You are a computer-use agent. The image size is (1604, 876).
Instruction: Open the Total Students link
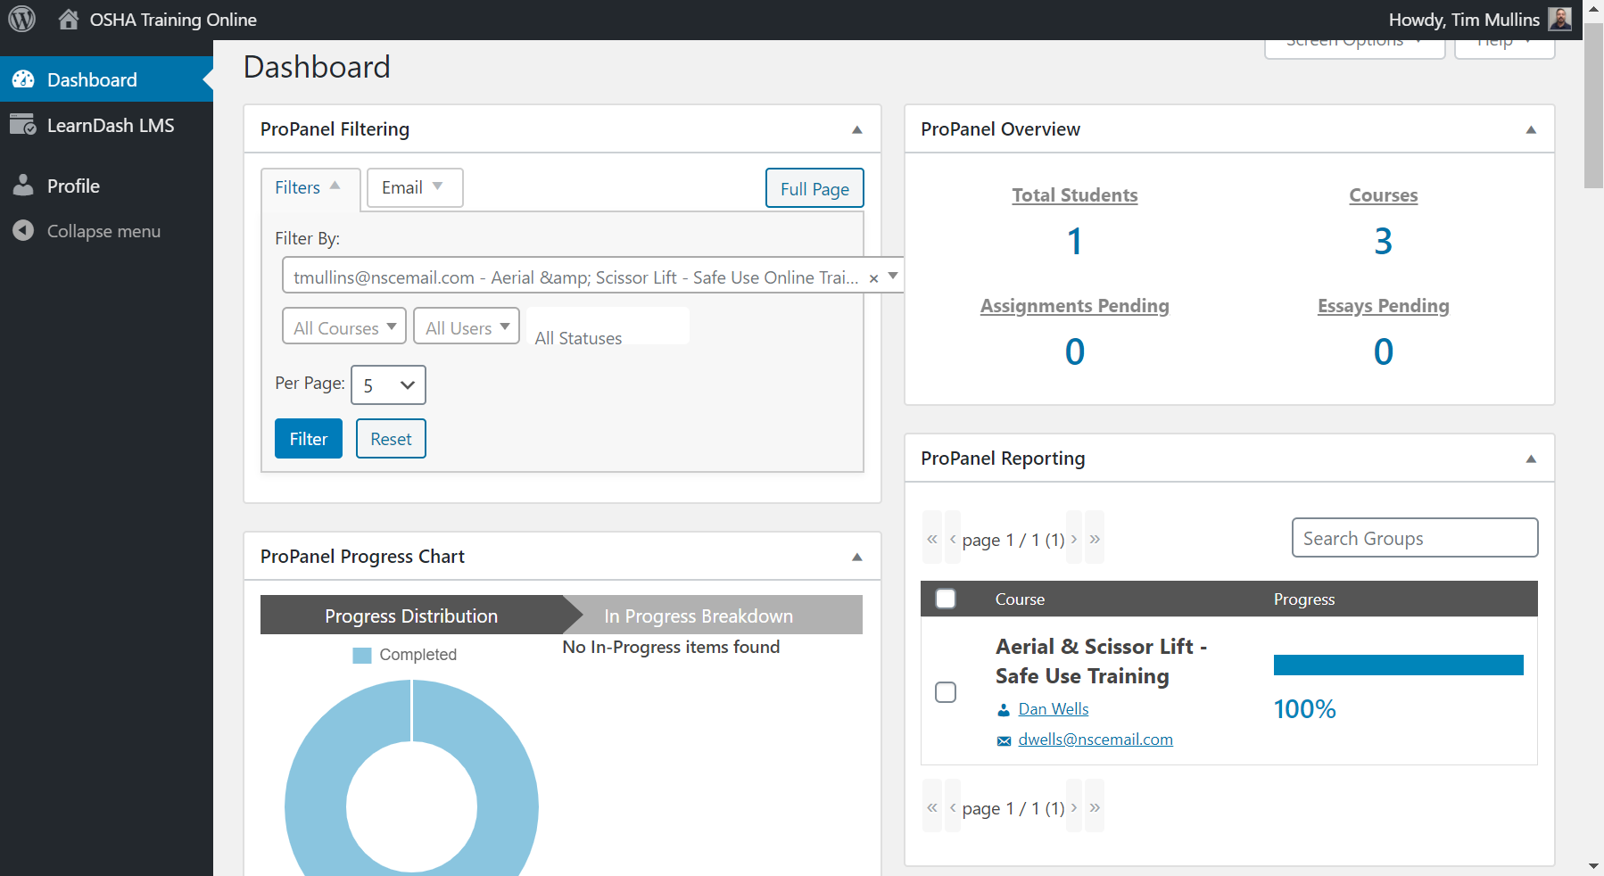[1075, 195]
